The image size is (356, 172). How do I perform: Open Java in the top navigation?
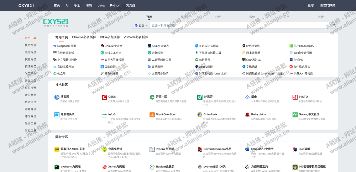pos(101,5)
